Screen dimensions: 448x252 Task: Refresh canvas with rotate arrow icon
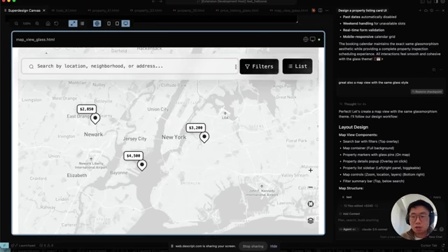pos(56,23)
